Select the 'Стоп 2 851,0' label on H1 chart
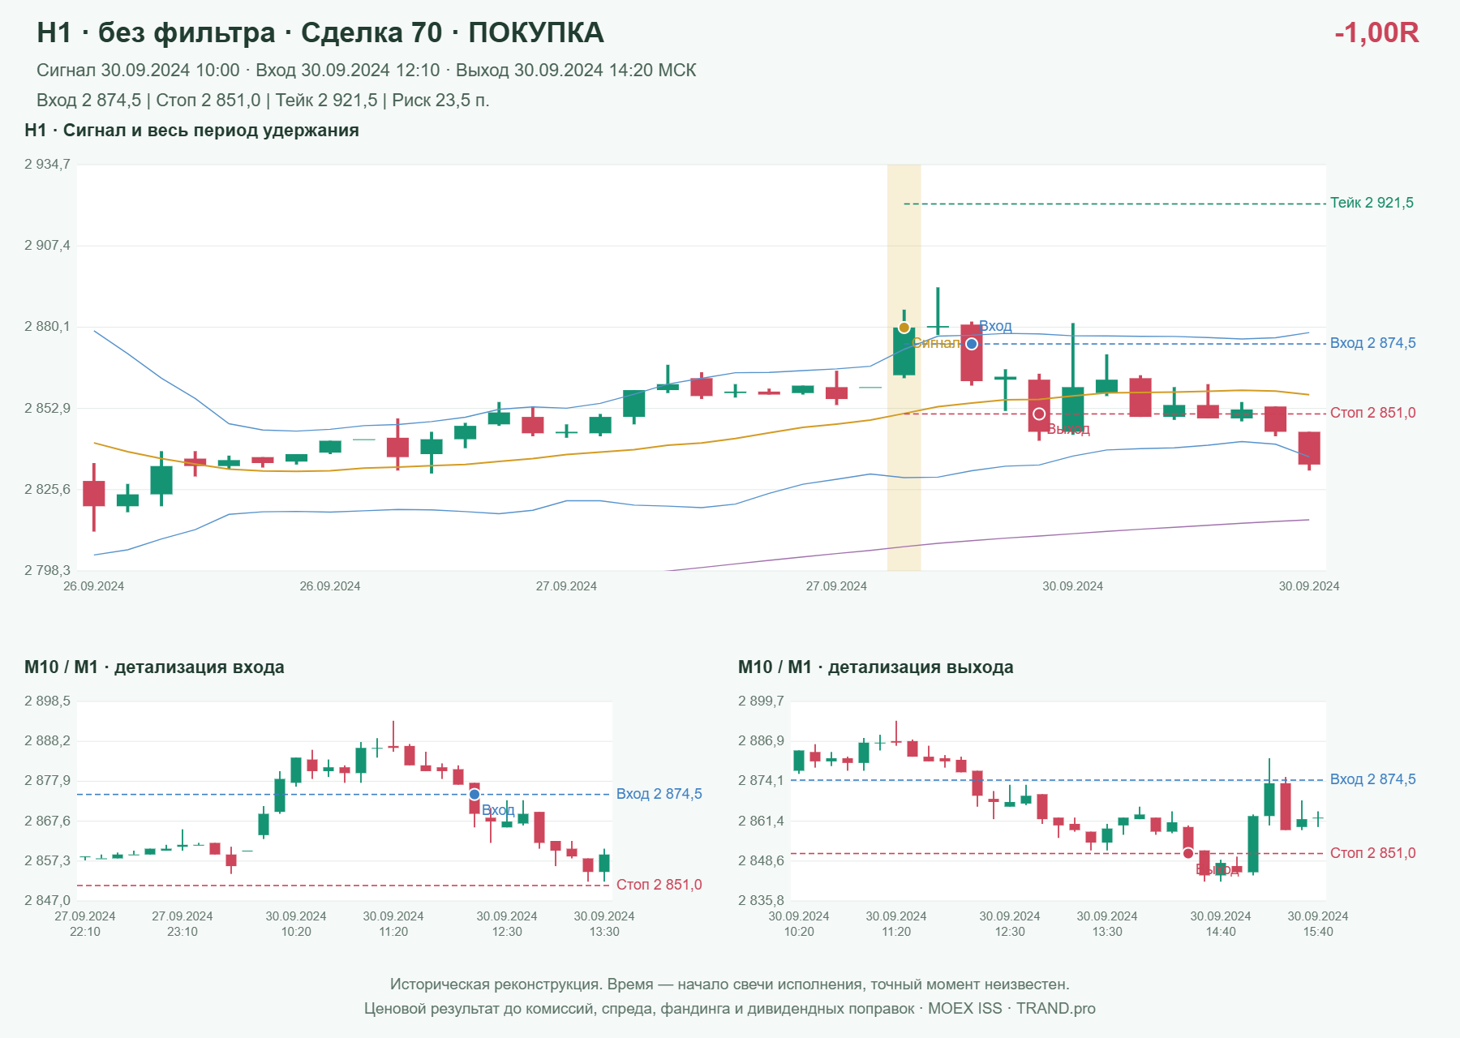The image size is (1460, 1038). [1372, 413]
